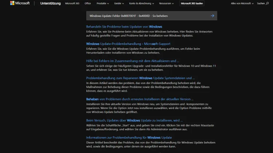This screenshot has height=153, width=273.
Task: Open the Microsoft 365 menu item
Action: coord(72,3)
